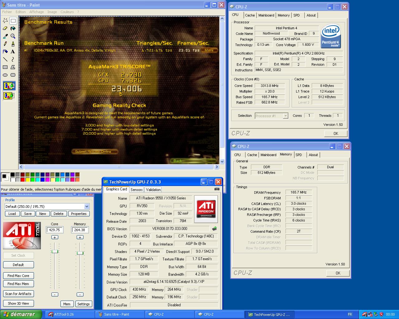Screen dimensions: 399x319
Task: Switch to the Sensors tab in GPU-Z
Action: 137,189
